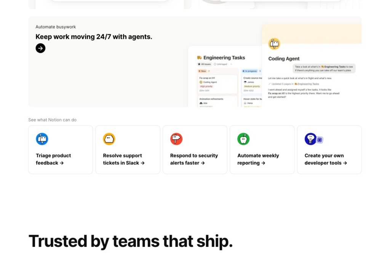Viewport: 390px width, 256px height.
Task: Click the black circular arrow button
Action: pyautogui.click(x=40, y=48)
